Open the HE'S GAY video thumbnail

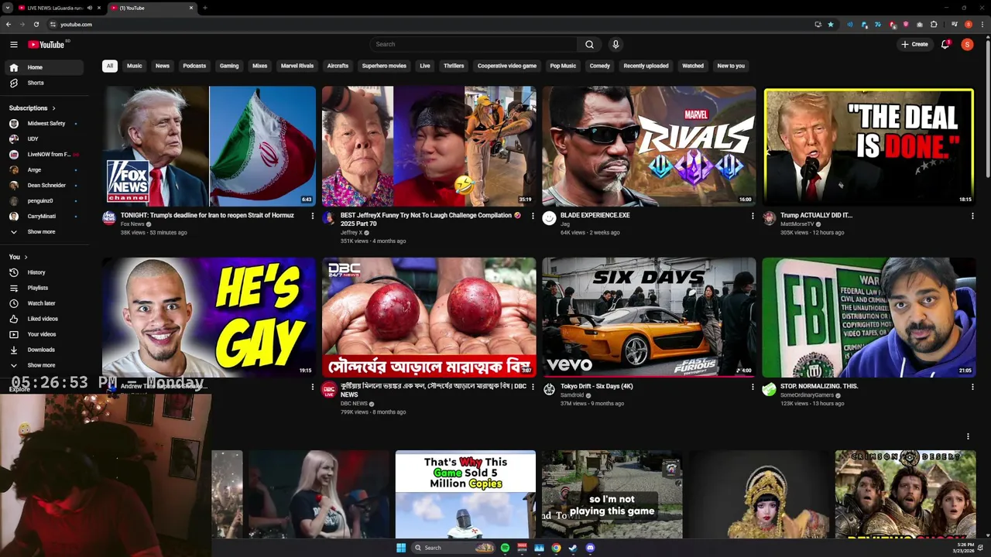[x=209, y=317]
